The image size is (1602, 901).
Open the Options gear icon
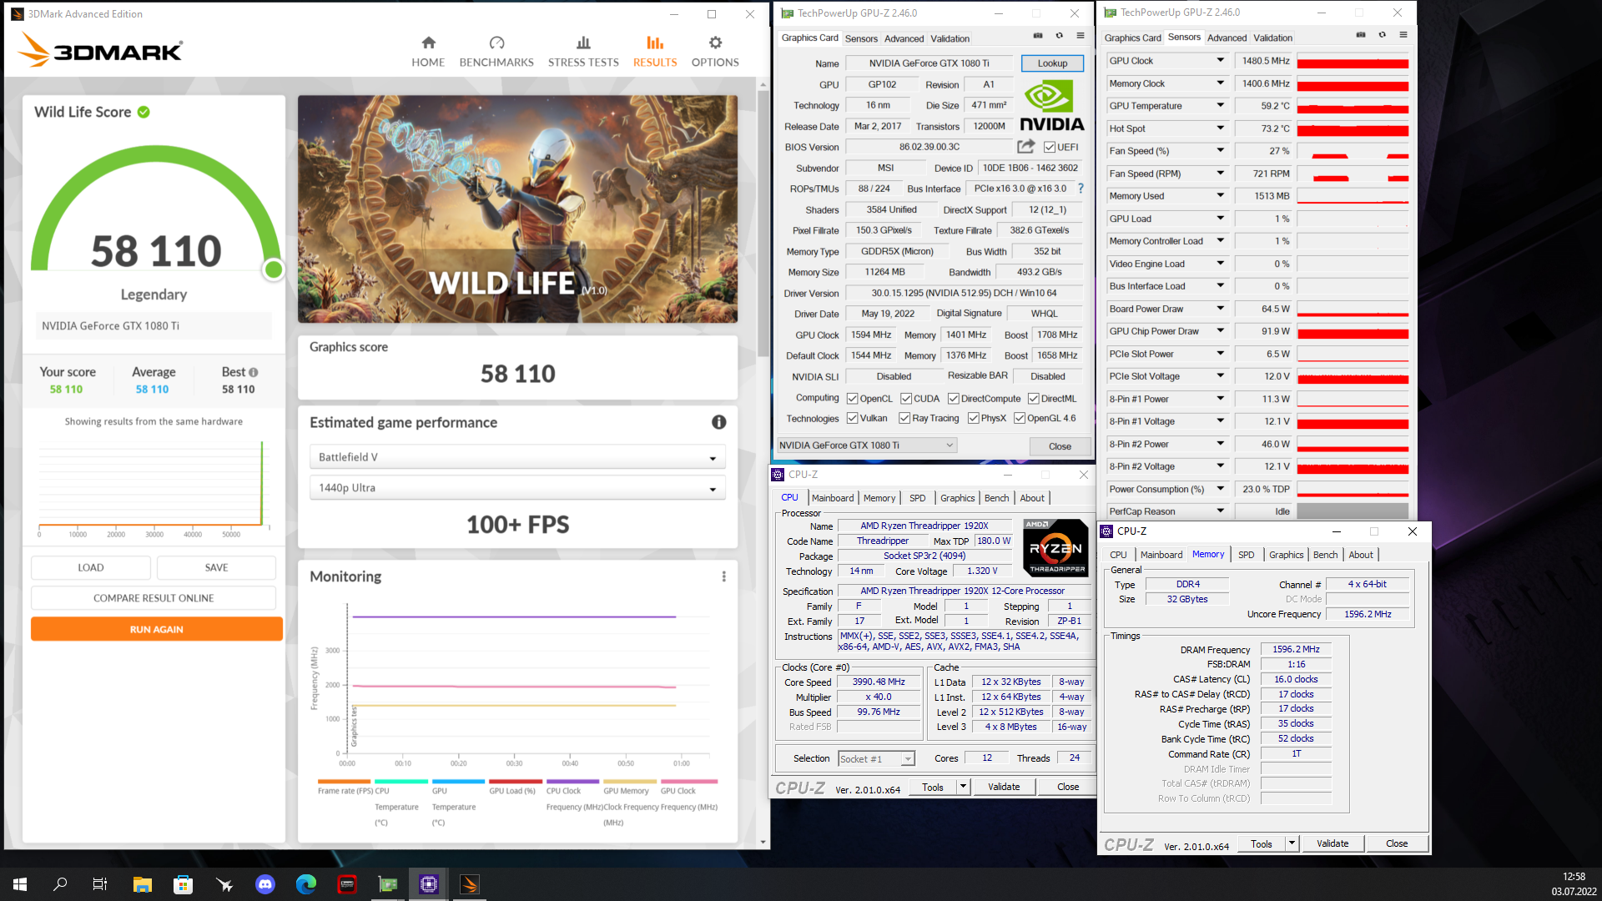tap(715, 43)
